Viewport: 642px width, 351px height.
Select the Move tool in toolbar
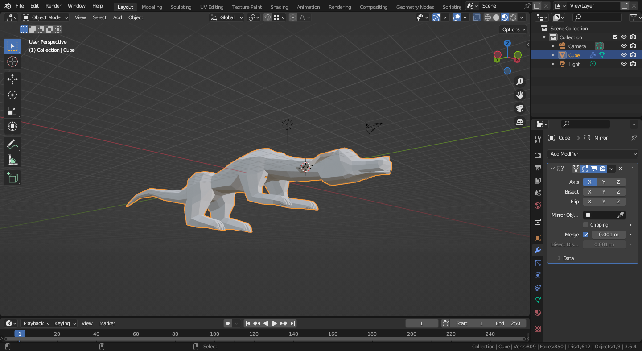click(x=12, y=79)
